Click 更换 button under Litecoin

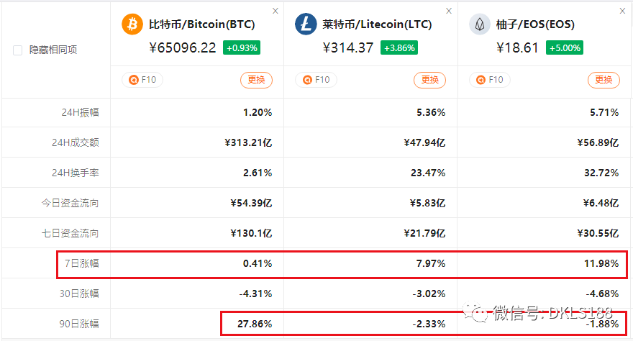tap(429, 80)
